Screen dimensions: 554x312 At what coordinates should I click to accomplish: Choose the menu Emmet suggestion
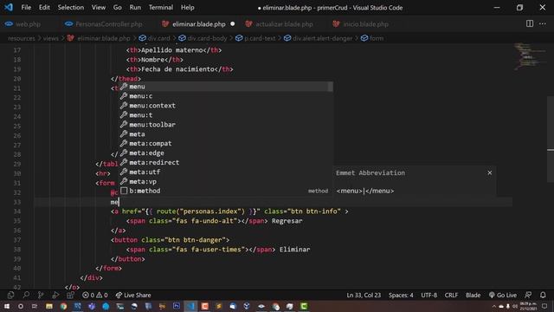click(225, 87)
